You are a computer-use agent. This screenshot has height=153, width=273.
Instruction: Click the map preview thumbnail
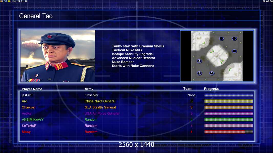coord(217,56)
